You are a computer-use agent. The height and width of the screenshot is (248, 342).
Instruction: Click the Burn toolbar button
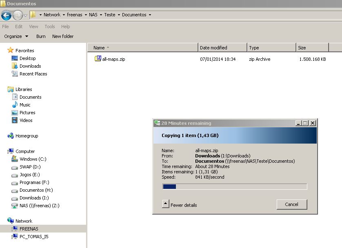pos(41,36)
